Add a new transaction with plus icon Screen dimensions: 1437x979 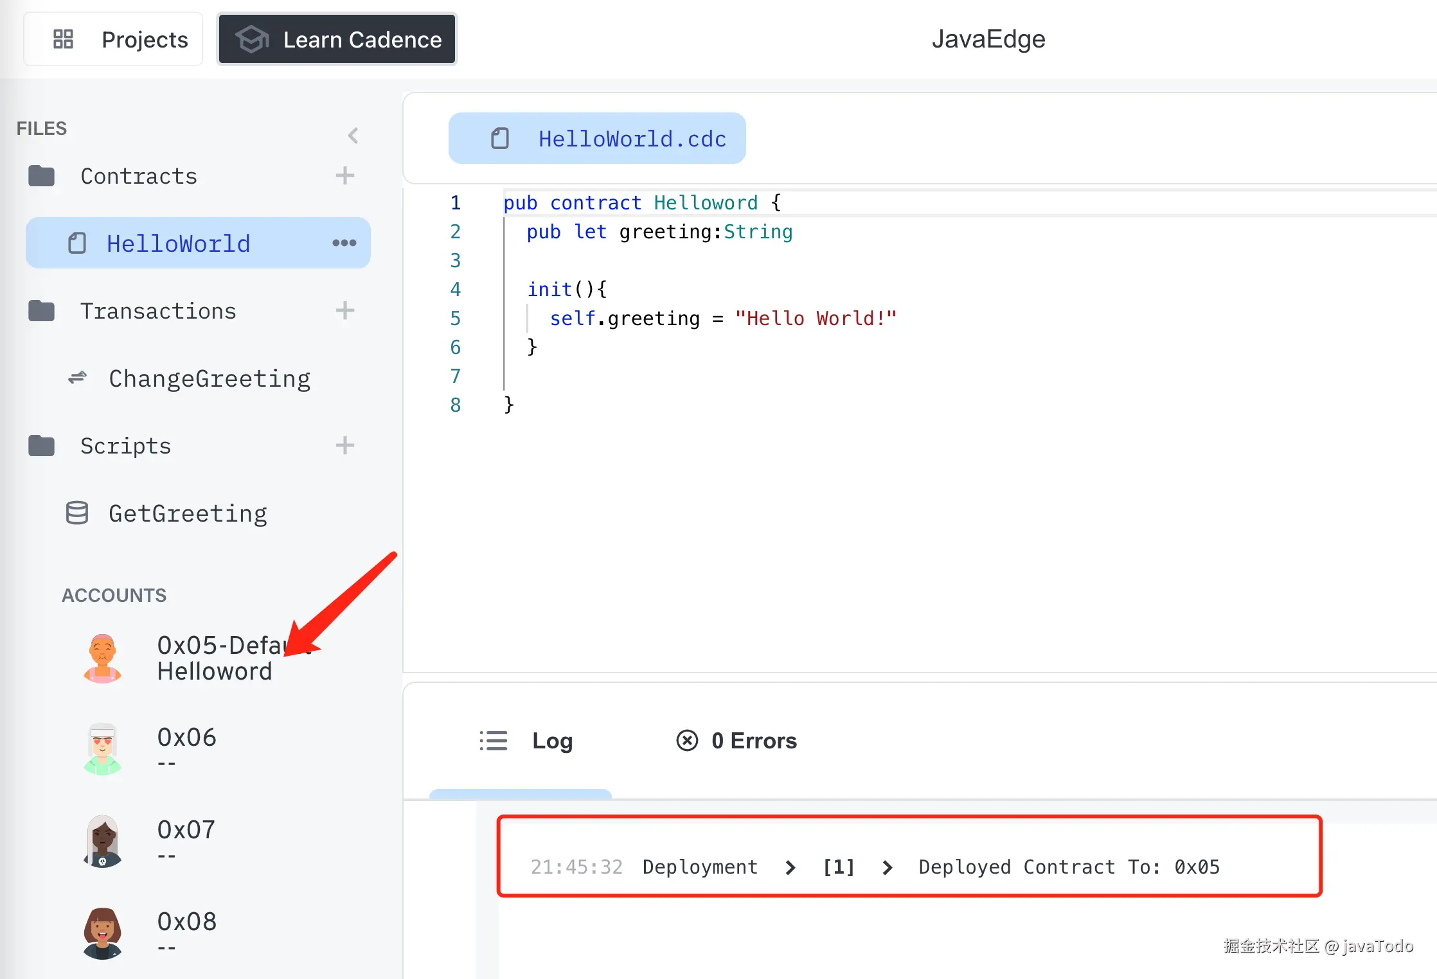click(x=345, y=311)
